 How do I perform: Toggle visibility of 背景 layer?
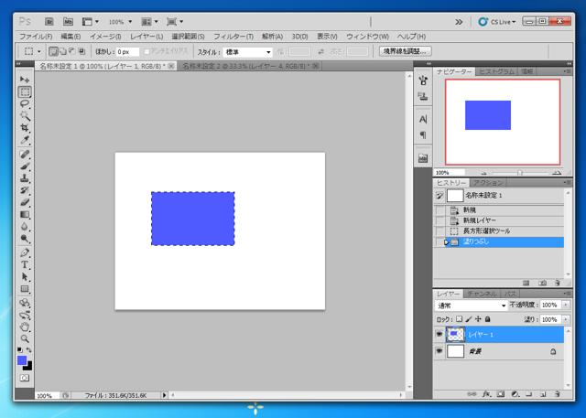[439, 351]
